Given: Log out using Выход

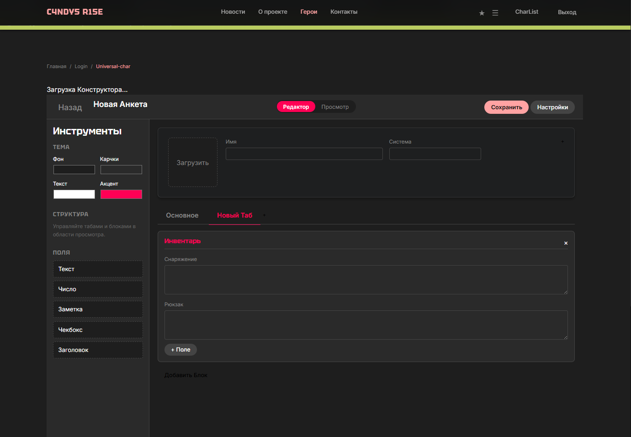Looking at the screenshot, I should pyautogui.click(x=567, y=12).
